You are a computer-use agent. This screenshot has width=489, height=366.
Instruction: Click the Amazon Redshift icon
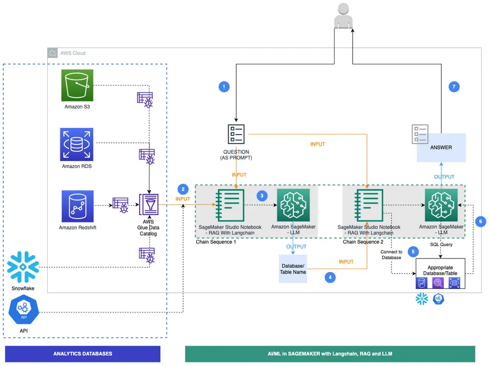click(77, 206)
